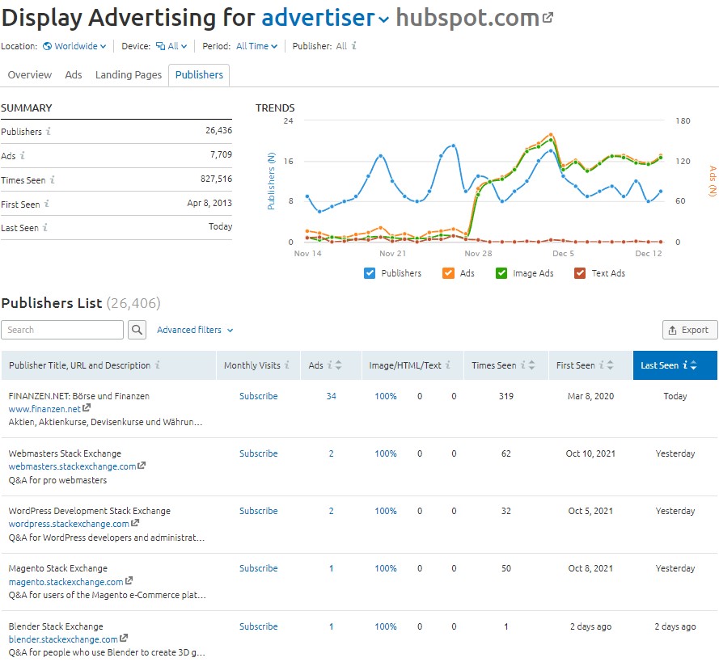Image resolution: width=719 pixels, height=662 pixels.
Task: Click info icon in Monthly Visits column header
Action: pyautogui.click(x=287, y=365)
